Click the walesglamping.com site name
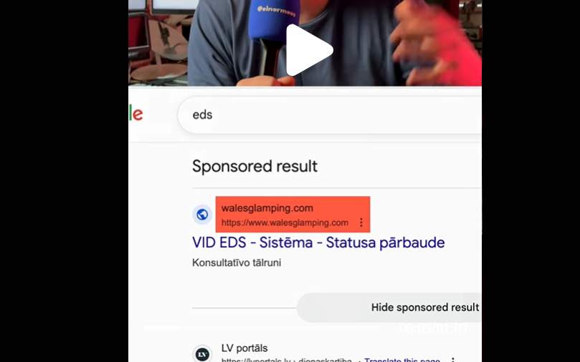 267,208
